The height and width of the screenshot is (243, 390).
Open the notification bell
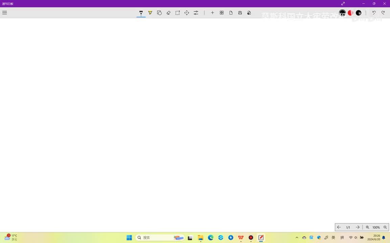coord(384,238)
